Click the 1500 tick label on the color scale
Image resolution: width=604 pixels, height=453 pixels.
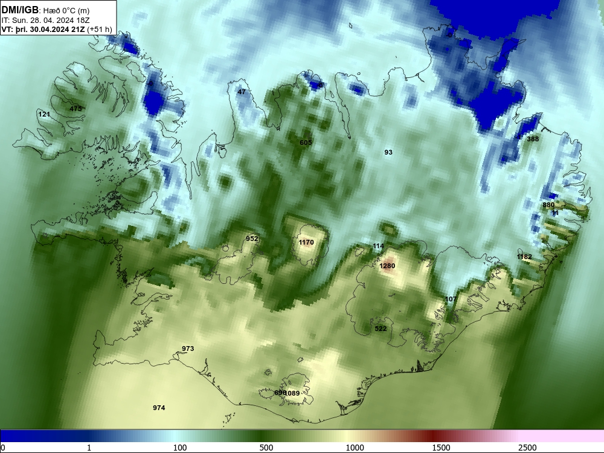point(441,448)
